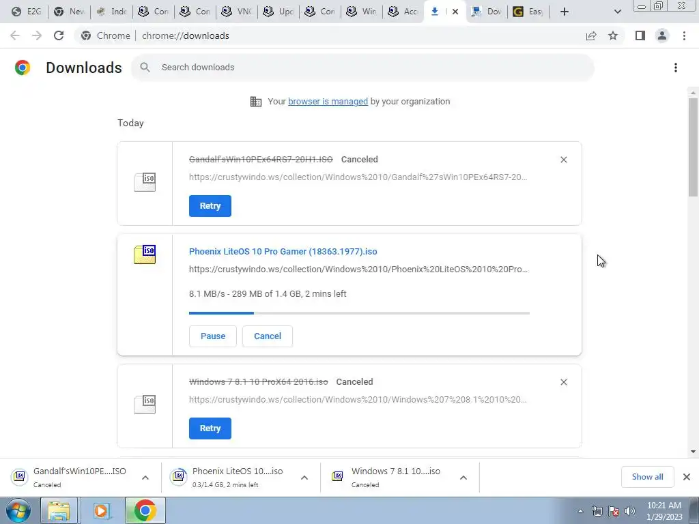Screen dimensions: 699x524
Task: Switch to the Inde tab
Action: tap(111, 12)
